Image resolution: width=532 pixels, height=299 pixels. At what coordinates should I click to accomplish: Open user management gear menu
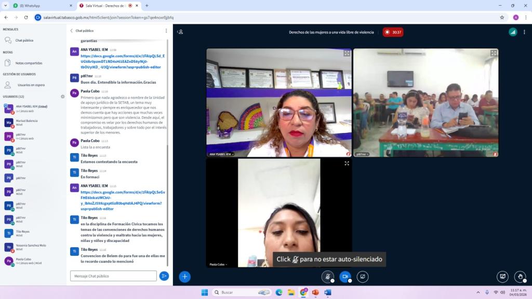pos(63,97)
